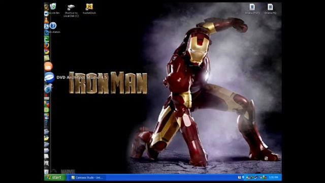Open Internet Explorer icon below DVD Architect
325x183 pixels.
click(48, 88)
